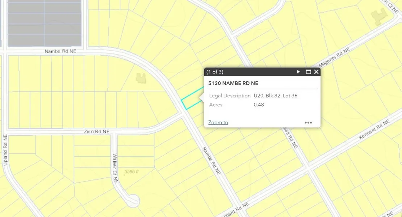Select the legal description value text

[x=275, y=96]
